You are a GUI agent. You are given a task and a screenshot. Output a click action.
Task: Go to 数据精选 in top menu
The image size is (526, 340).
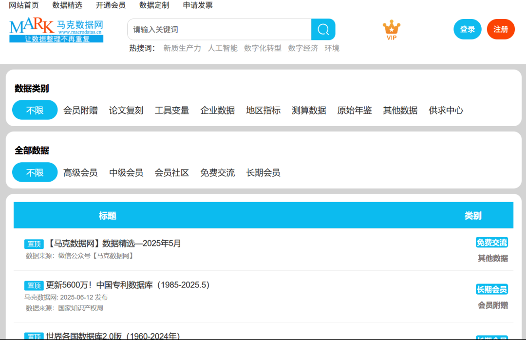[x=67, y=5]
